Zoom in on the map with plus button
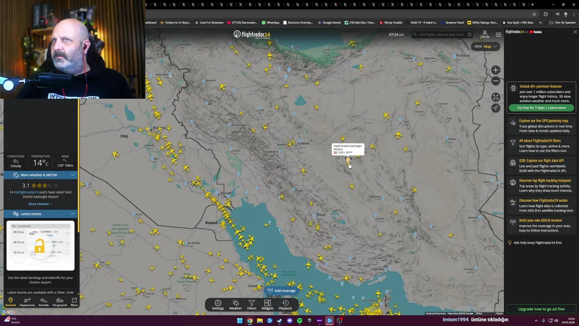Image resolution: width=579 pixels, height=326 pixels. pos(496,70)
